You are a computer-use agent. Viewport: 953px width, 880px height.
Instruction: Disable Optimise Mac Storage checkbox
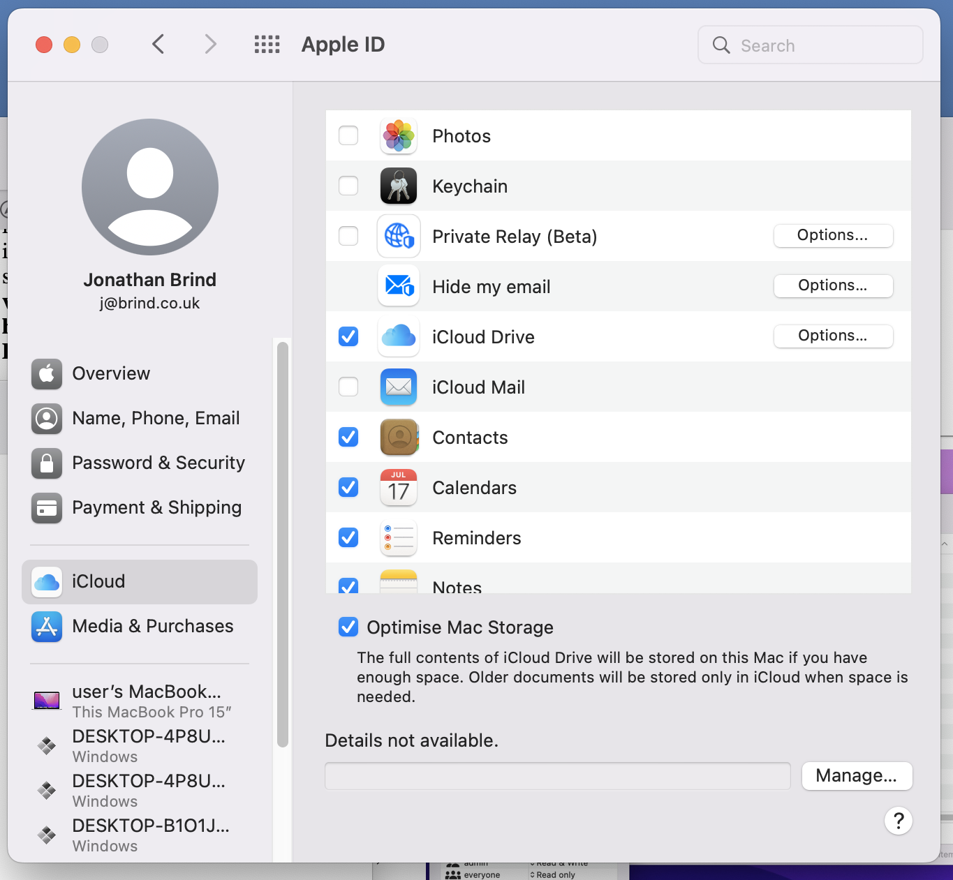(x=348, y=627)
